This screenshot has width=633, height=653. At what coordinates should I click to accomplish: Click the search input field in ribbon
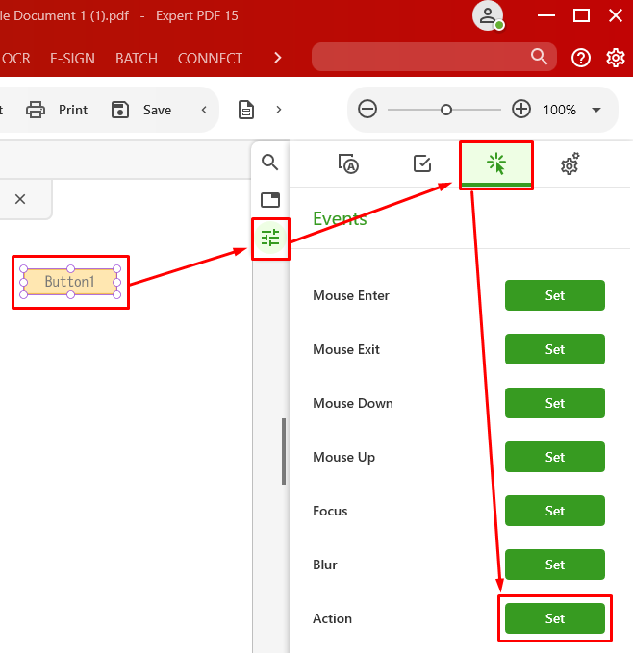click(434, 57)
